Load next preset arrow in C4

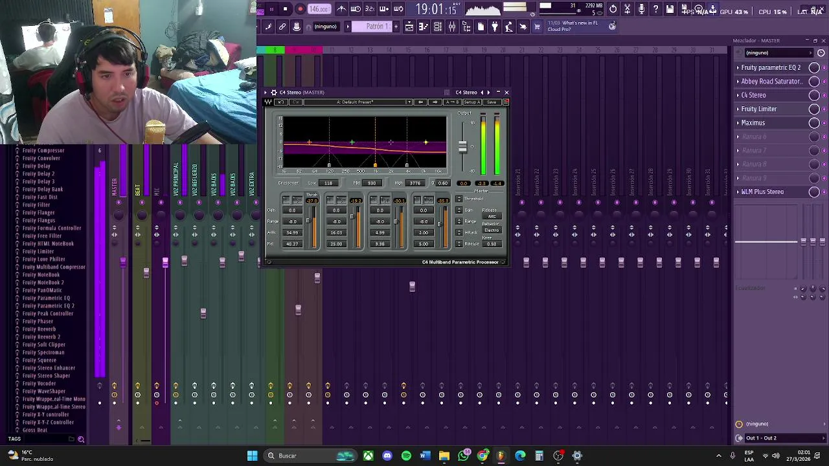pyautogui.click(x=435, y=102)
